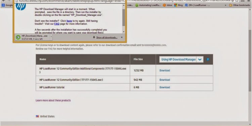Open the Other bookmarks folder
This screenshot has width=252, height=126.
pos(240,5)
